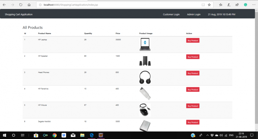The height and width of the screenshot is (139, 258).
Task: Click the HP Speaker product image
Action: 145,61
